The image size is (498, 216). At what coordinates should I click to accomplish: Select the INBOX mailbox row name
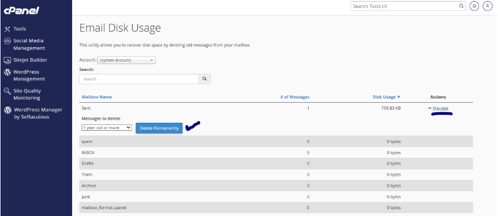click(88, 152)
